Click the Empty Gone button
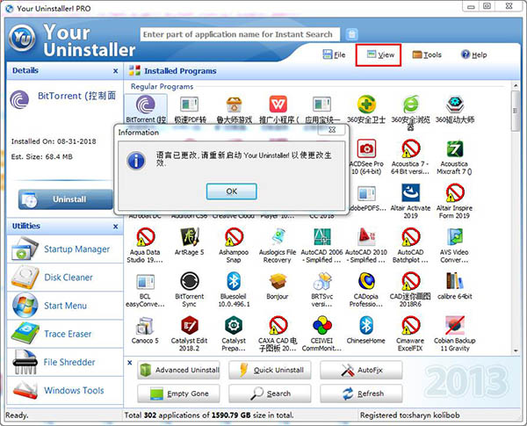This screenshot has height=426, width=527. click(x=178, y=394)
